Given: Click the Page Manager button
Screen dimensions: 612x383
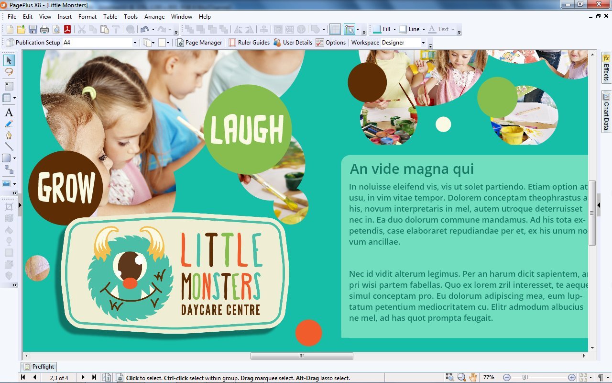Looking at the screenshot, I should (199, 43).
